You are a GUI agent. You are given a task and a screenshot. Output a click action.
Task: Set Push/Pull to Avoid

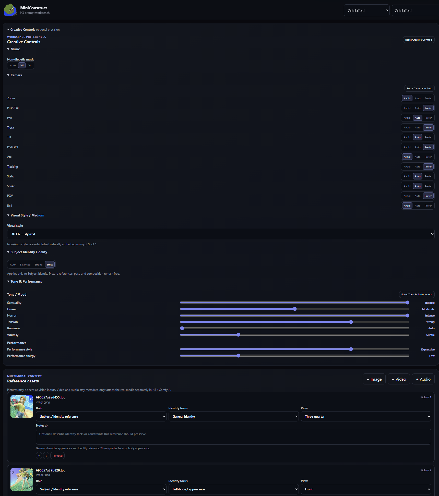[407, 108]
